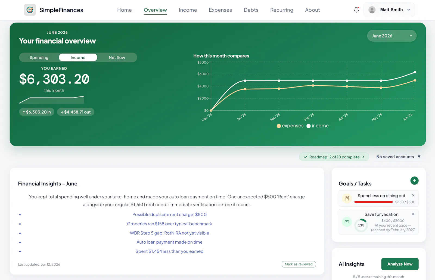
Task: Expand the Matt Smith account menu
Action: [389, 10]
